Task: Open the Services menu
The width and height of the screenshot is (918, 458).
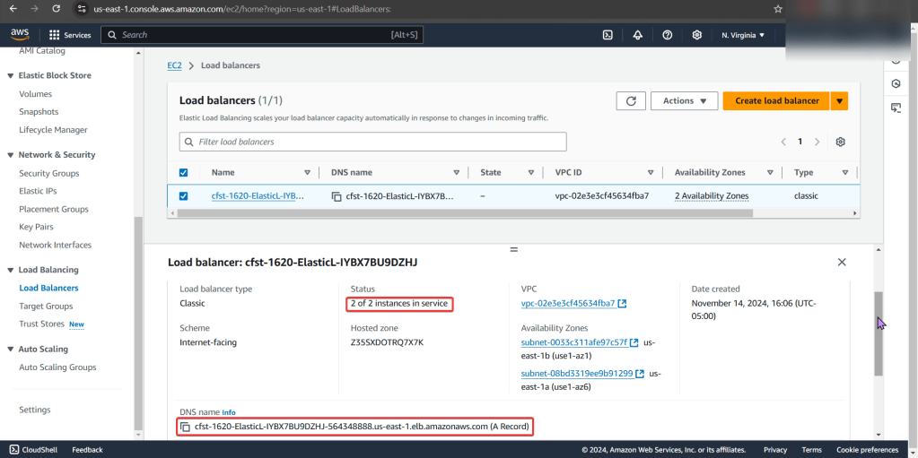Action: pos(69,35)
